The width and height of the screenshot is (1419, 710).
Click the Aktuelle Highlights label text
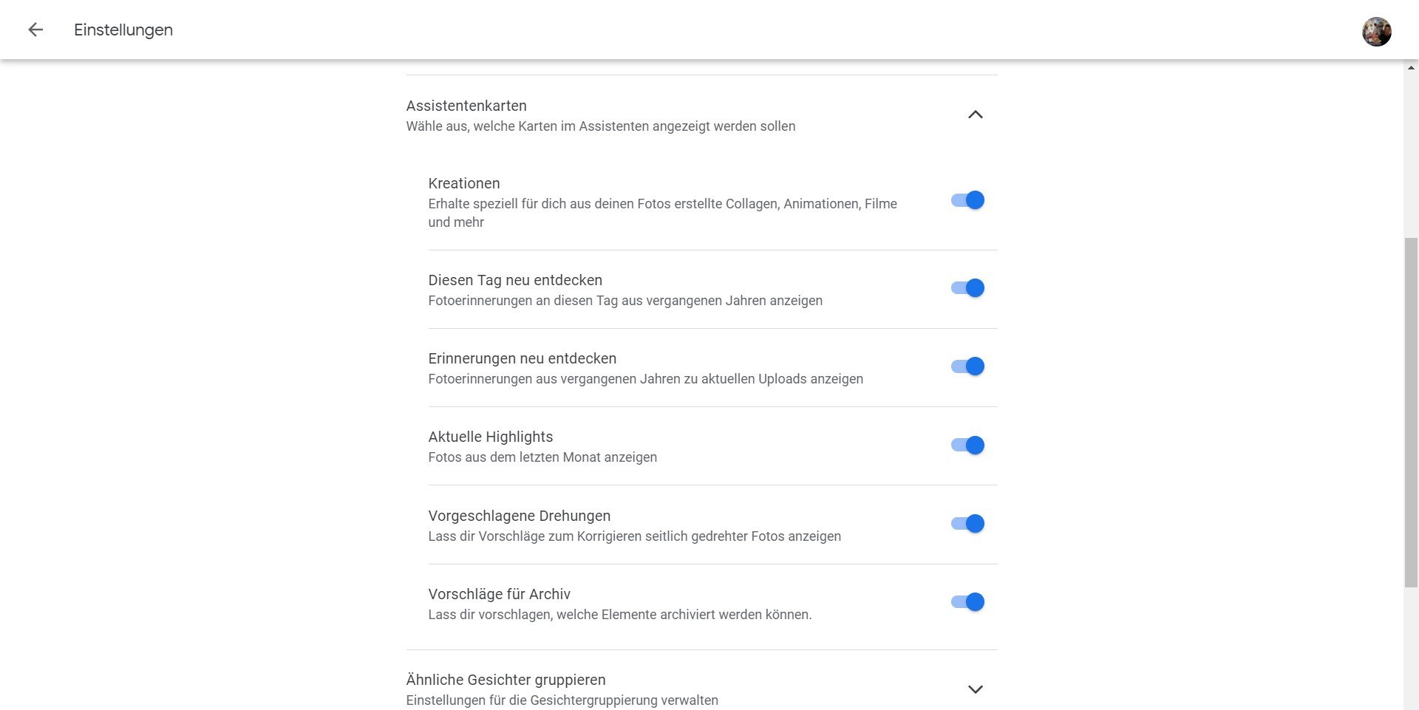click(x=491, y=437)
